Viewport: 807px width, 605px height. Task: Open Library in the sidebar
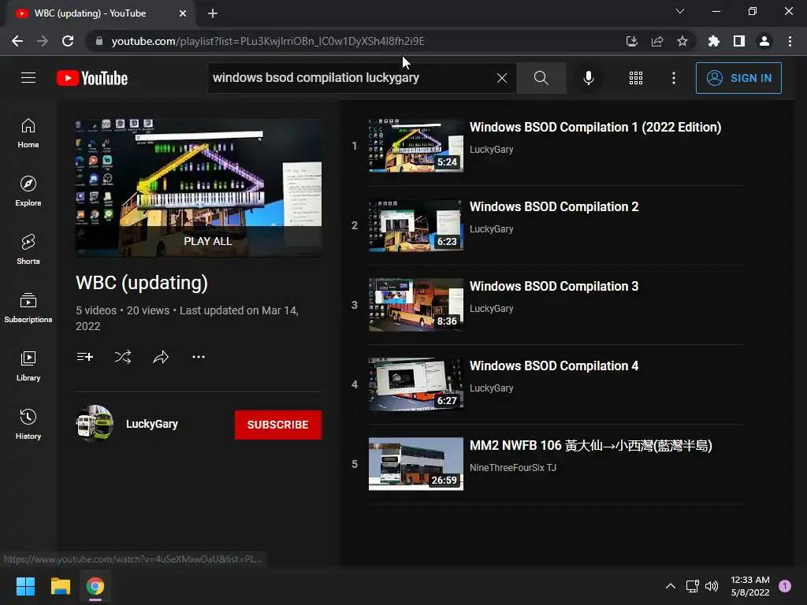28,366
